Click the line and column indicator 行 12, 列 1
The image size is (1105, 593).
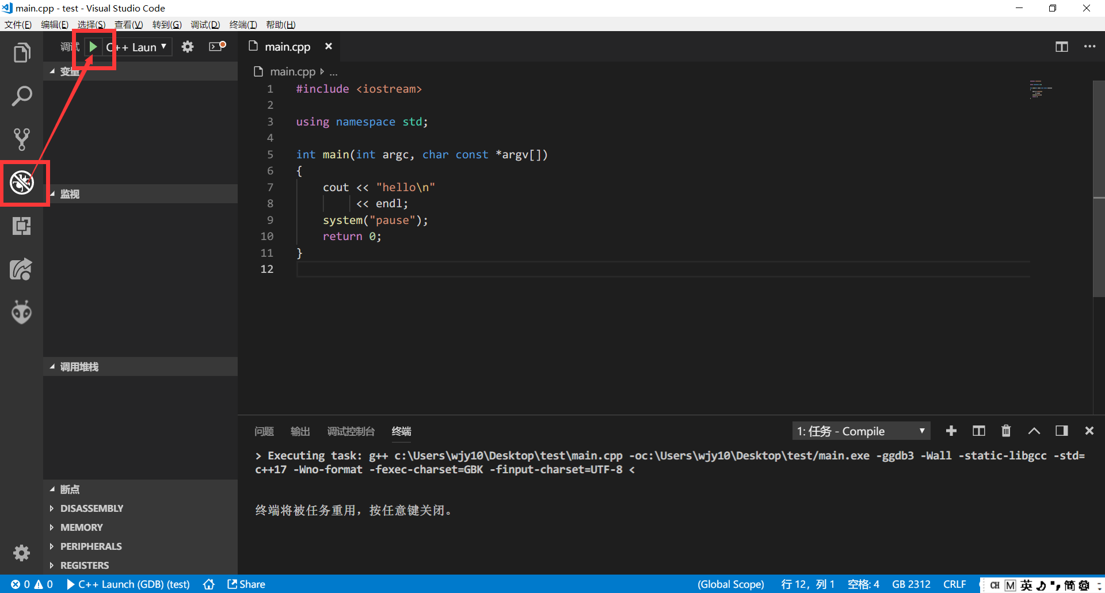(807, 584)
